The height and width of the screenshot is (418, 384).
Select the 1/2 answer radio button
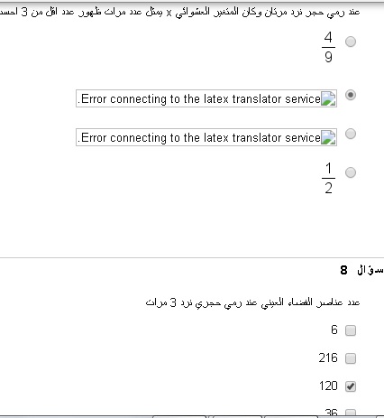coord(351,172)
